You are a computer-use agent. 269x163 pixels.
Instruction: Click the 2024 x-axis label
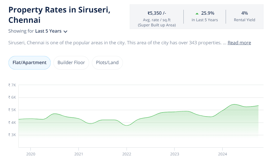click(x=222, y=154)
